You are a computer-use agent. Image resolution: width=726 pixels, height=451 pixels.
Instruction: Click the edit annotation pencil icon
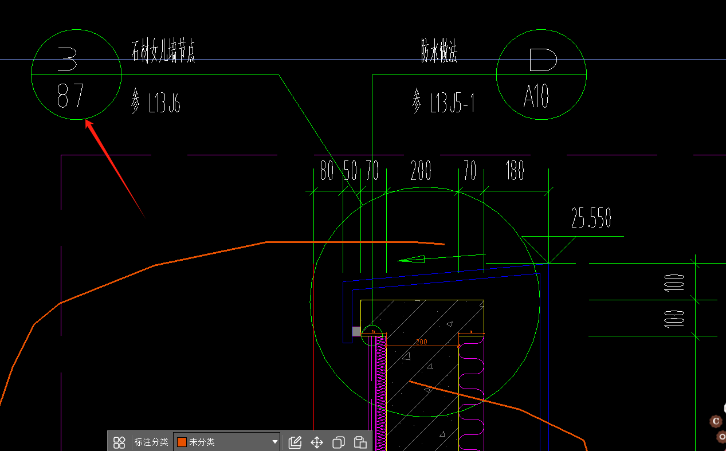pos(295,442)
